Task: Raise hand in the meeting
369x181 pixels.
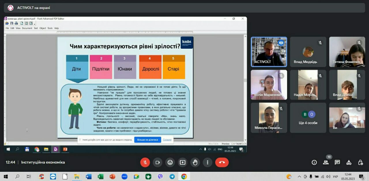Action: (x=195, y=162)
